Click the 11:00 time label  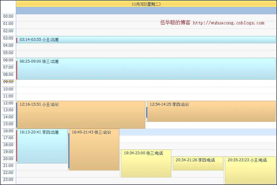[8, 96]
